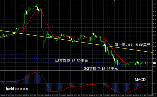
Task: Click the small triangle marker at top edge
Action: coord(115,1)
